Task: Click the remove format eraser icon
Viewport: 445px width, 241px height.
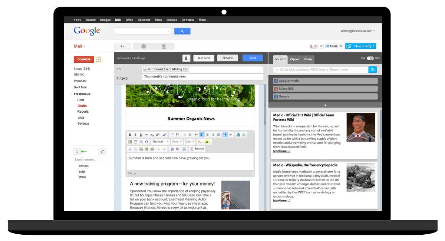Action: 164,135
